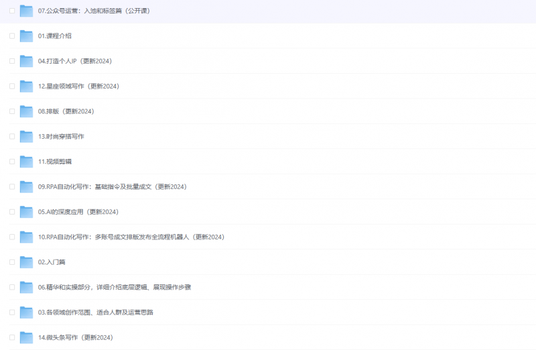Toggle the checkbox next to 03.各领域创作范围
This screenshot has height=350, width=536.
tap(12, 312)
